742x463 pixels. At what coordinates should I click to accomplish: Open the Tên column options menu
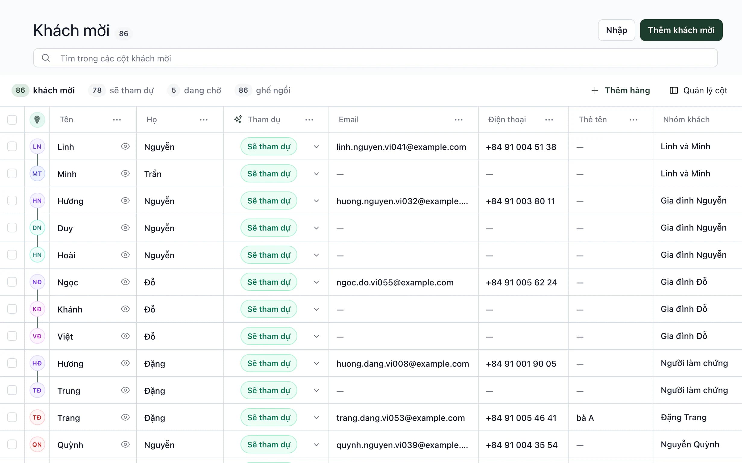click(117, 120)
